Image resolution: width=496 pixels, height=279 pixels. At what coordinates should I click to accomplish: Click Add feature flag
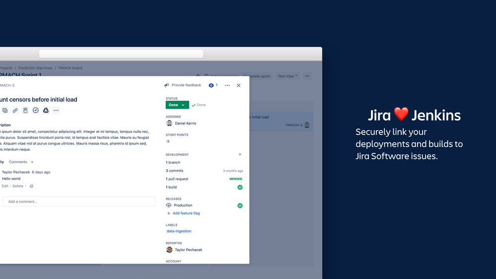(183, 213)
